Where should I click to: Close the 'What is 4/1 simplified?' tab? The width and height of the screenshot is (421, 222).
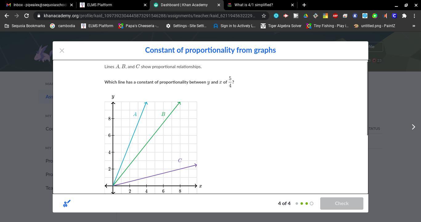pyautogui.click(x=292, y=5)
